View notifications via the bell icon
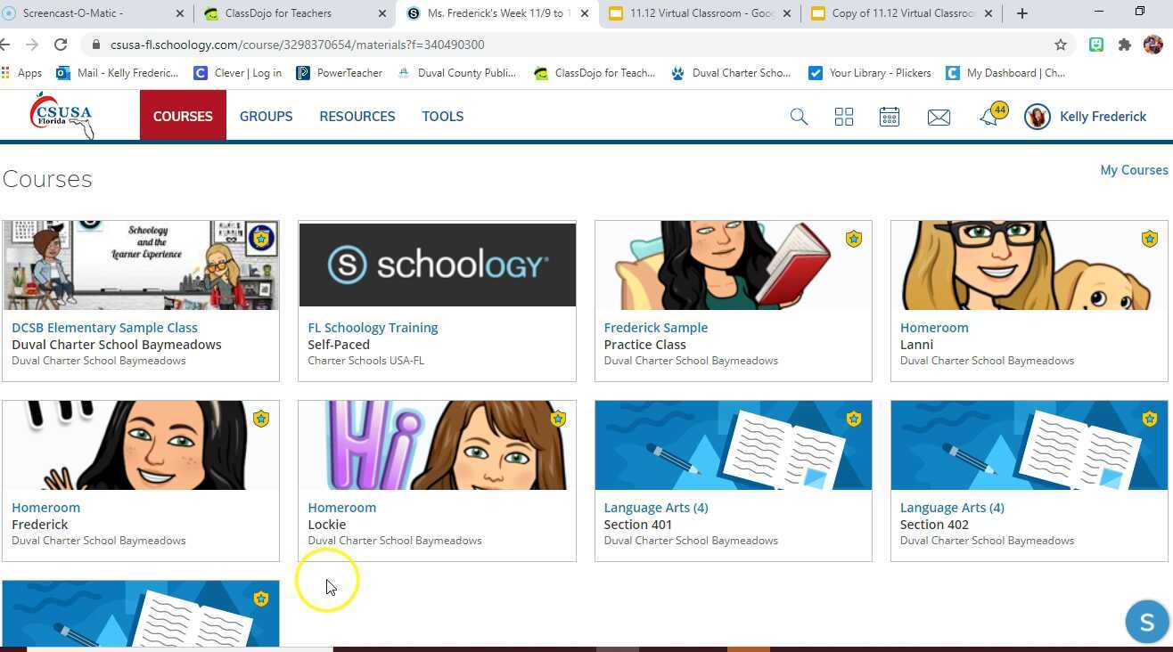Screen dimensions: 1173x652 tap(991, 116)
